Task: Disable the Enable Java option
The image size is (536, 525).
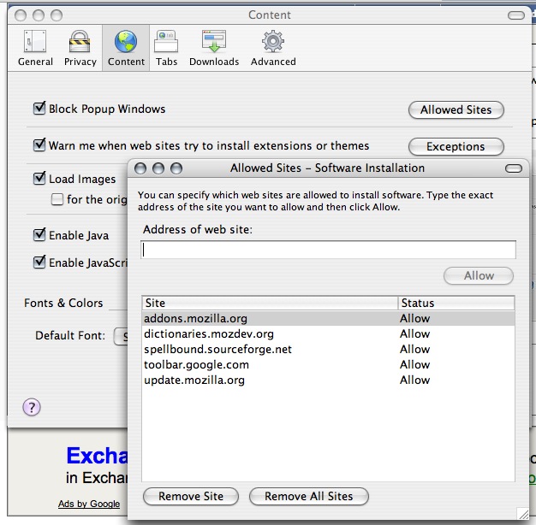Action: coord(39,234)
